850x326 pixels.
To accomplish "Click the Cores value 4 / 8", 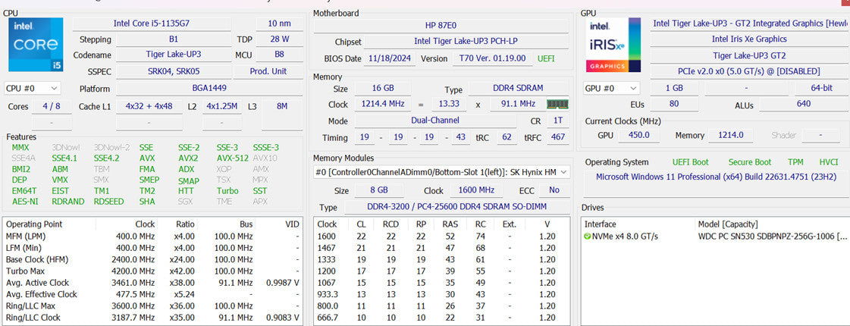I will [52, 106].
